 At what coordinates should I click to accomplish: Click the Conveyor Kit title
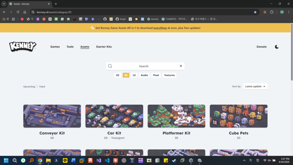(52, 133)
